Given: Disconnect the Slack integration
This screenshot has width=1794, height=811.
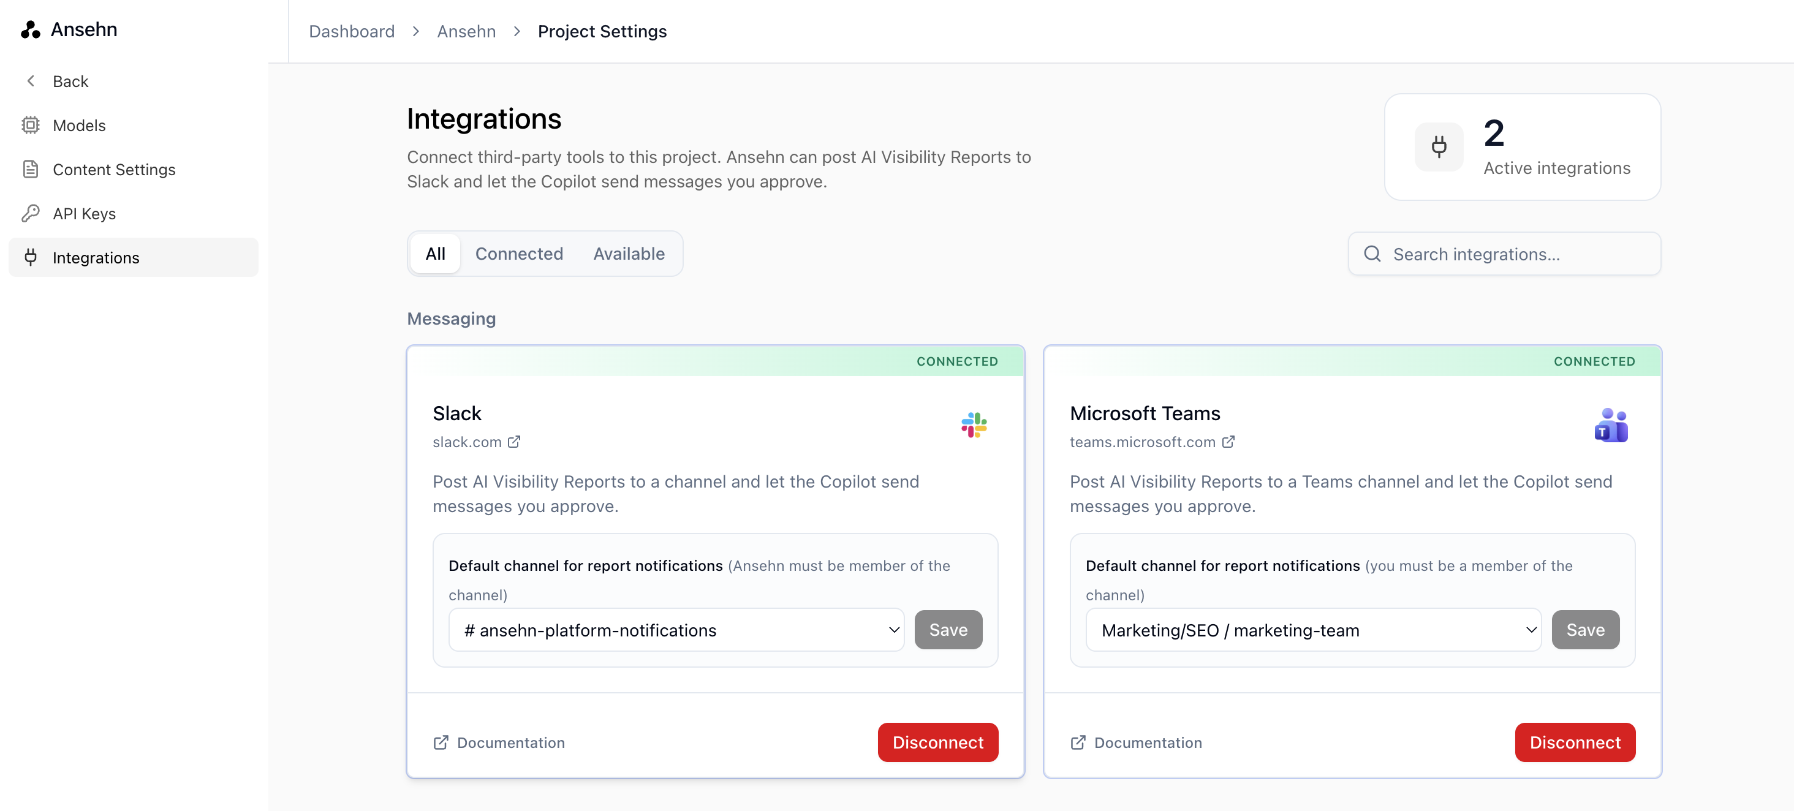Looking at the screenshot, I should tap(937, 743).
